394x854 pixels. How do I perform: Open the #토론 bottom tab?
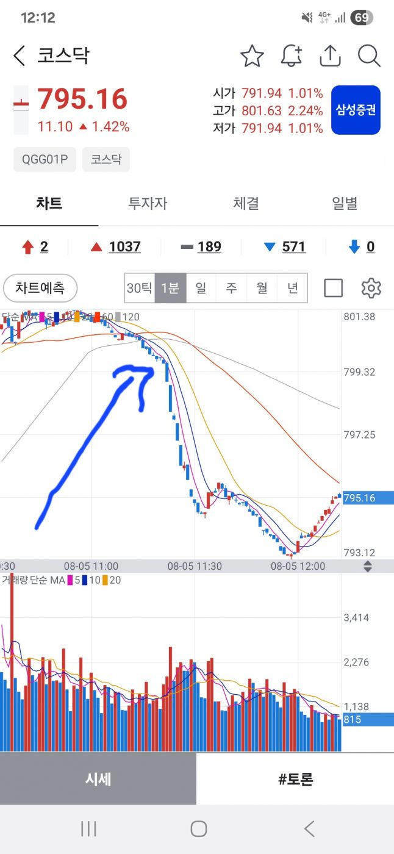click(295, 779)
